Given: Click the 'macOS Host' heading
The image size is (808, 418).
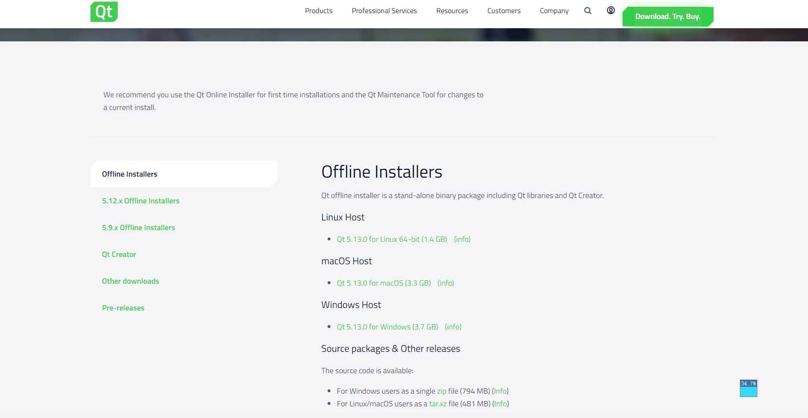Looking at the screenshot, I should [x=347, y=261].
